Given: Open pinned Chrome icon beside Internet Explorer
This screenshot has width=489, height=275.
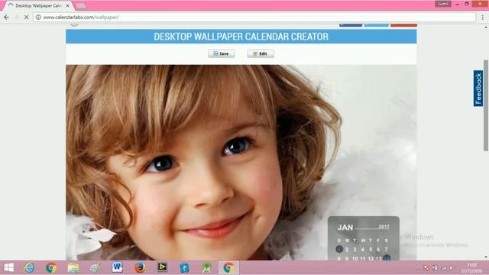Looking at the screenshot, I should click(51, 267).
